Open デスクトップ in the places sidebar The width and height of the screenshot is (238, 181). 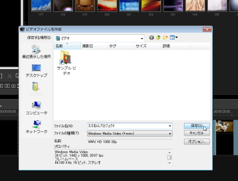coord(36,71)
